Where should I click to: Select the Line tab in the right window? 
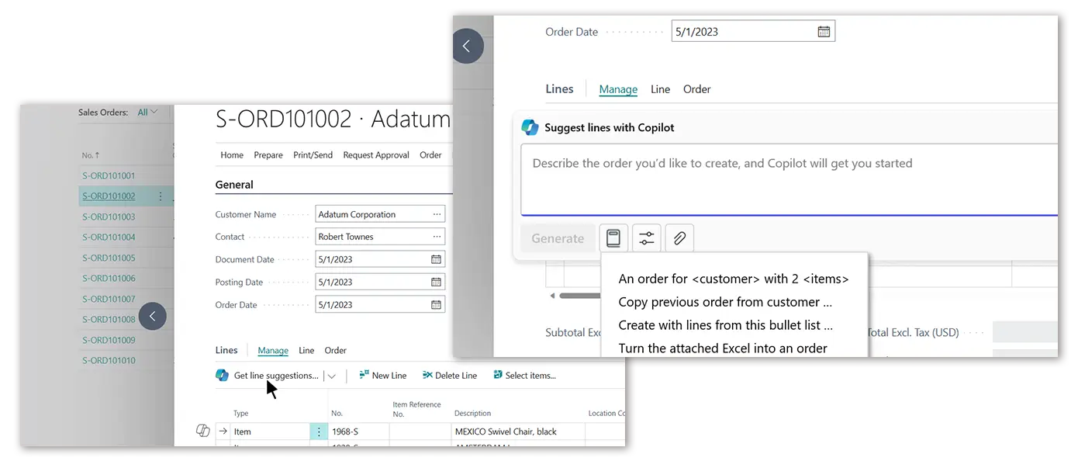coord(660,89)
